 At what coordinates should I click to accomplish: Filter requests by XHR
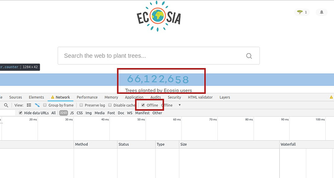tap(63, 113)
